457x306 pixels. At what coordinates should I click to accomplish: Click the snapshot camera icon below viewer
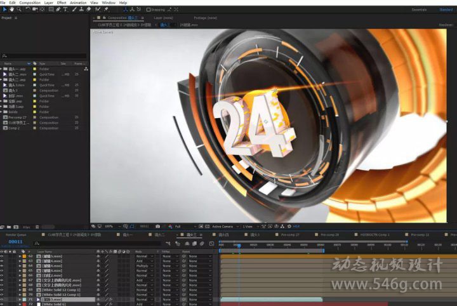(x=157, y=226)
